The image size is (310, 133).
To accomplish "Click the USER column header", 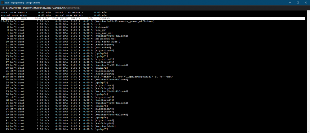I will tap(24, 18).
